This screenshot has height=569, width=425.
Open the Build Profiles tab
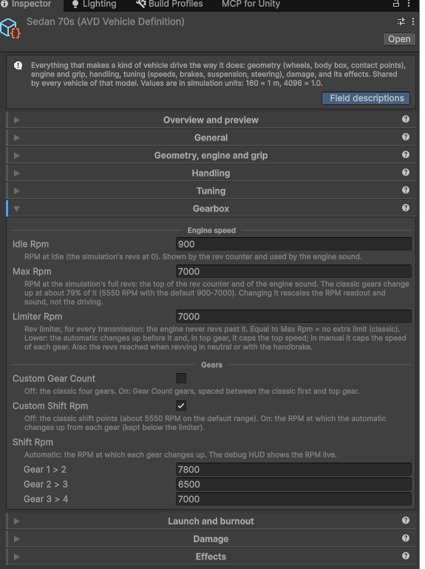(169, 4)
